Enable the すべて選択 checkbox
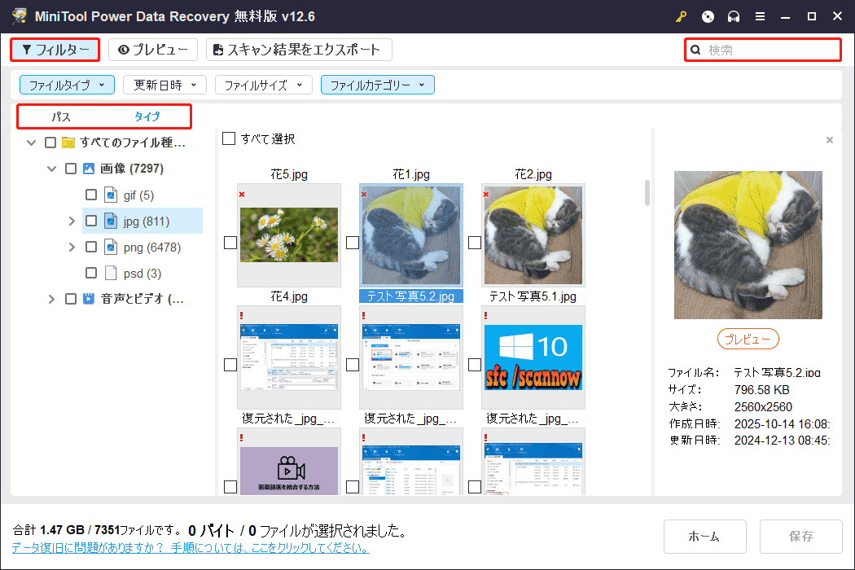Screen dimensions: 855x570 pos(229,138)
